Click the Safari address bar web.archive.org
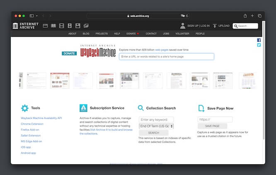Image resolution: width=276 pixels, height=175 pixels. pyautogui.click(x=138, y=16)
